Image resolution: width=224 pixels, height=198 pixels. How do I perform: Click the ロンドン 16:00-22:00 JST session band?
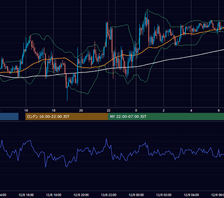tap(67, 116)
